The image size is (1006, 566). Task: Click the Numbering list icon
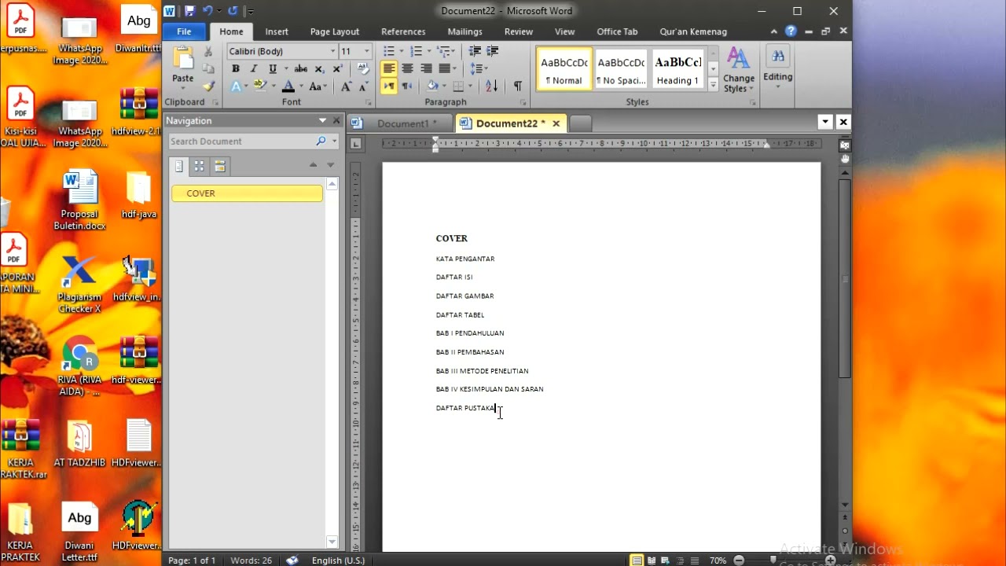(x=416, y=51)
